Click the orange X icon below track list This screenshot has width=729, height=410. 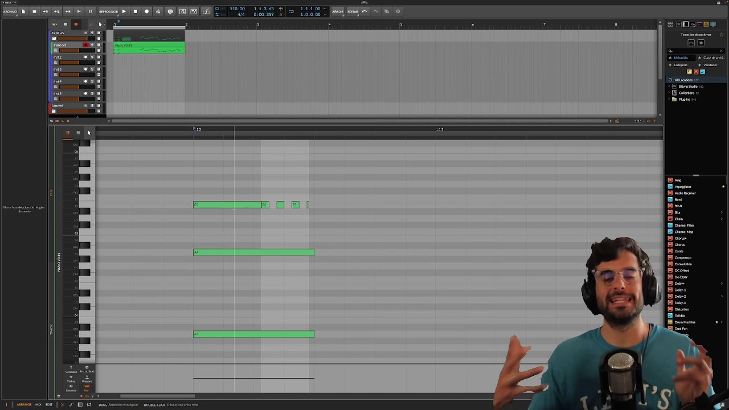click(68, 121)
